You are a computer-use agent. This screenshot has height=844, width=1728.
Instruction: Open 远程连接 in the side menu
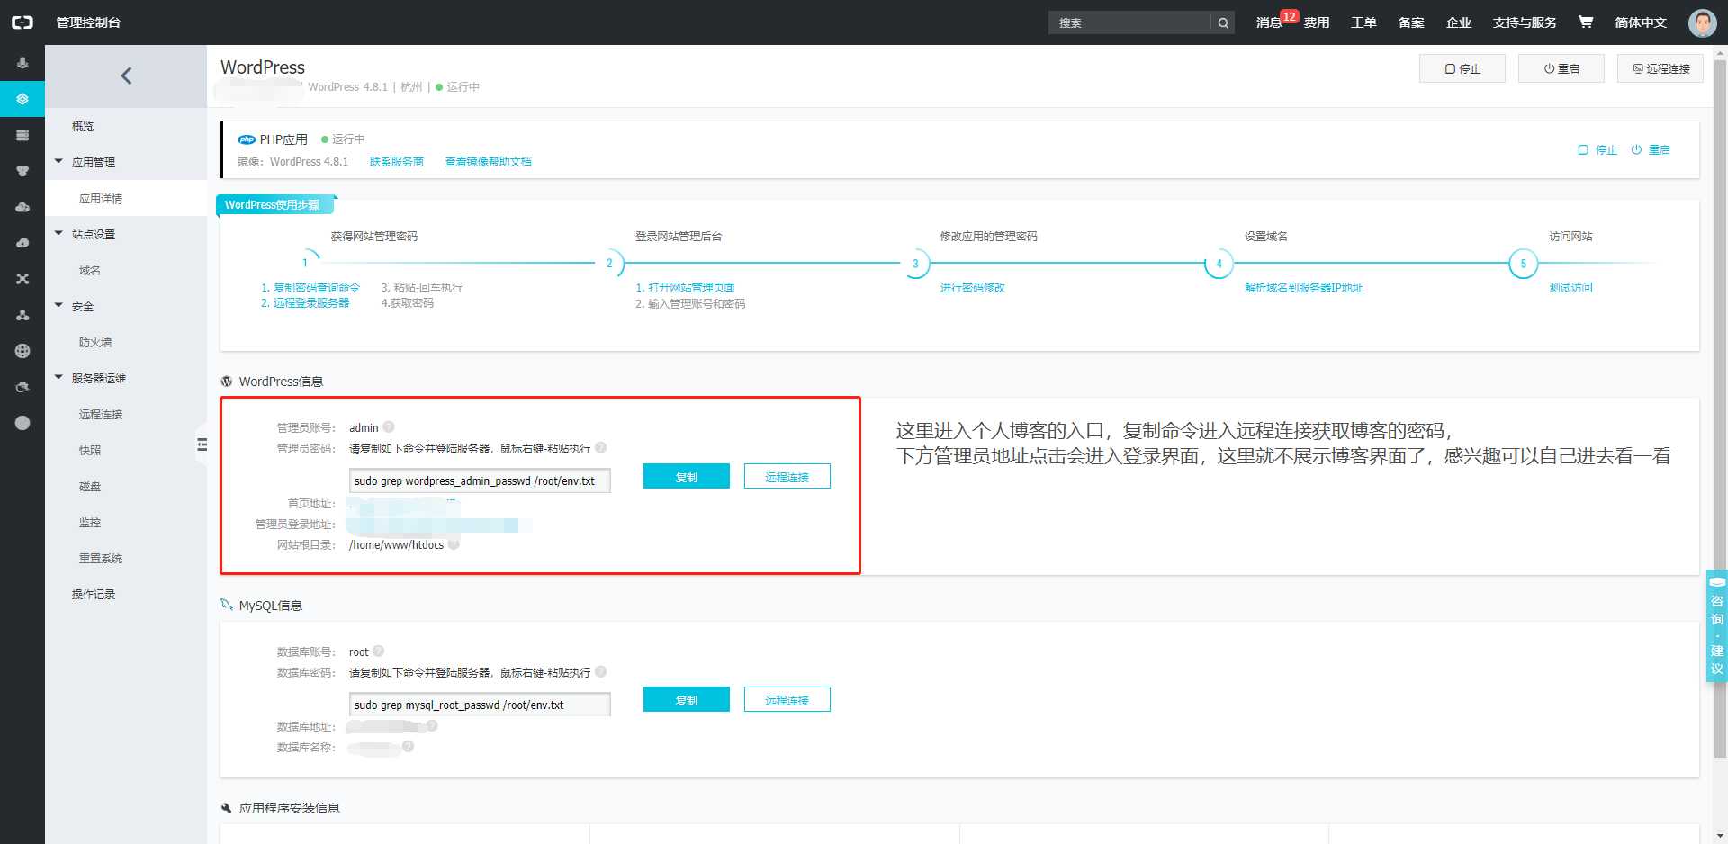pos(126,414)
